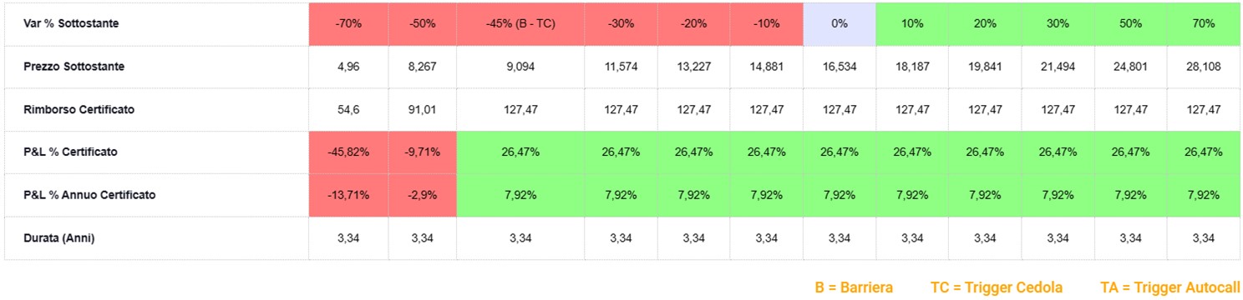Click the -70% column header cell

coord(348,24)
